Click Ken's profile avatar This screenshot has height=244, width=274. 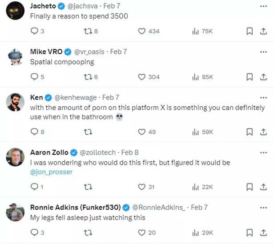[x=15, y=102]
